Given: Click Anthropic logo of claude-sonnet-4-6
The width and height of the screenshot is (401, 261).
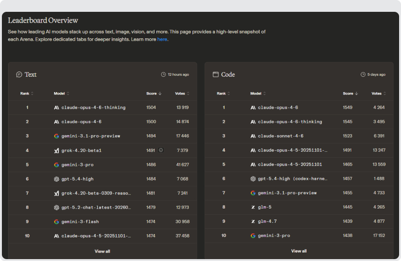Looking at the screenshot, I should tap(253, 136).
